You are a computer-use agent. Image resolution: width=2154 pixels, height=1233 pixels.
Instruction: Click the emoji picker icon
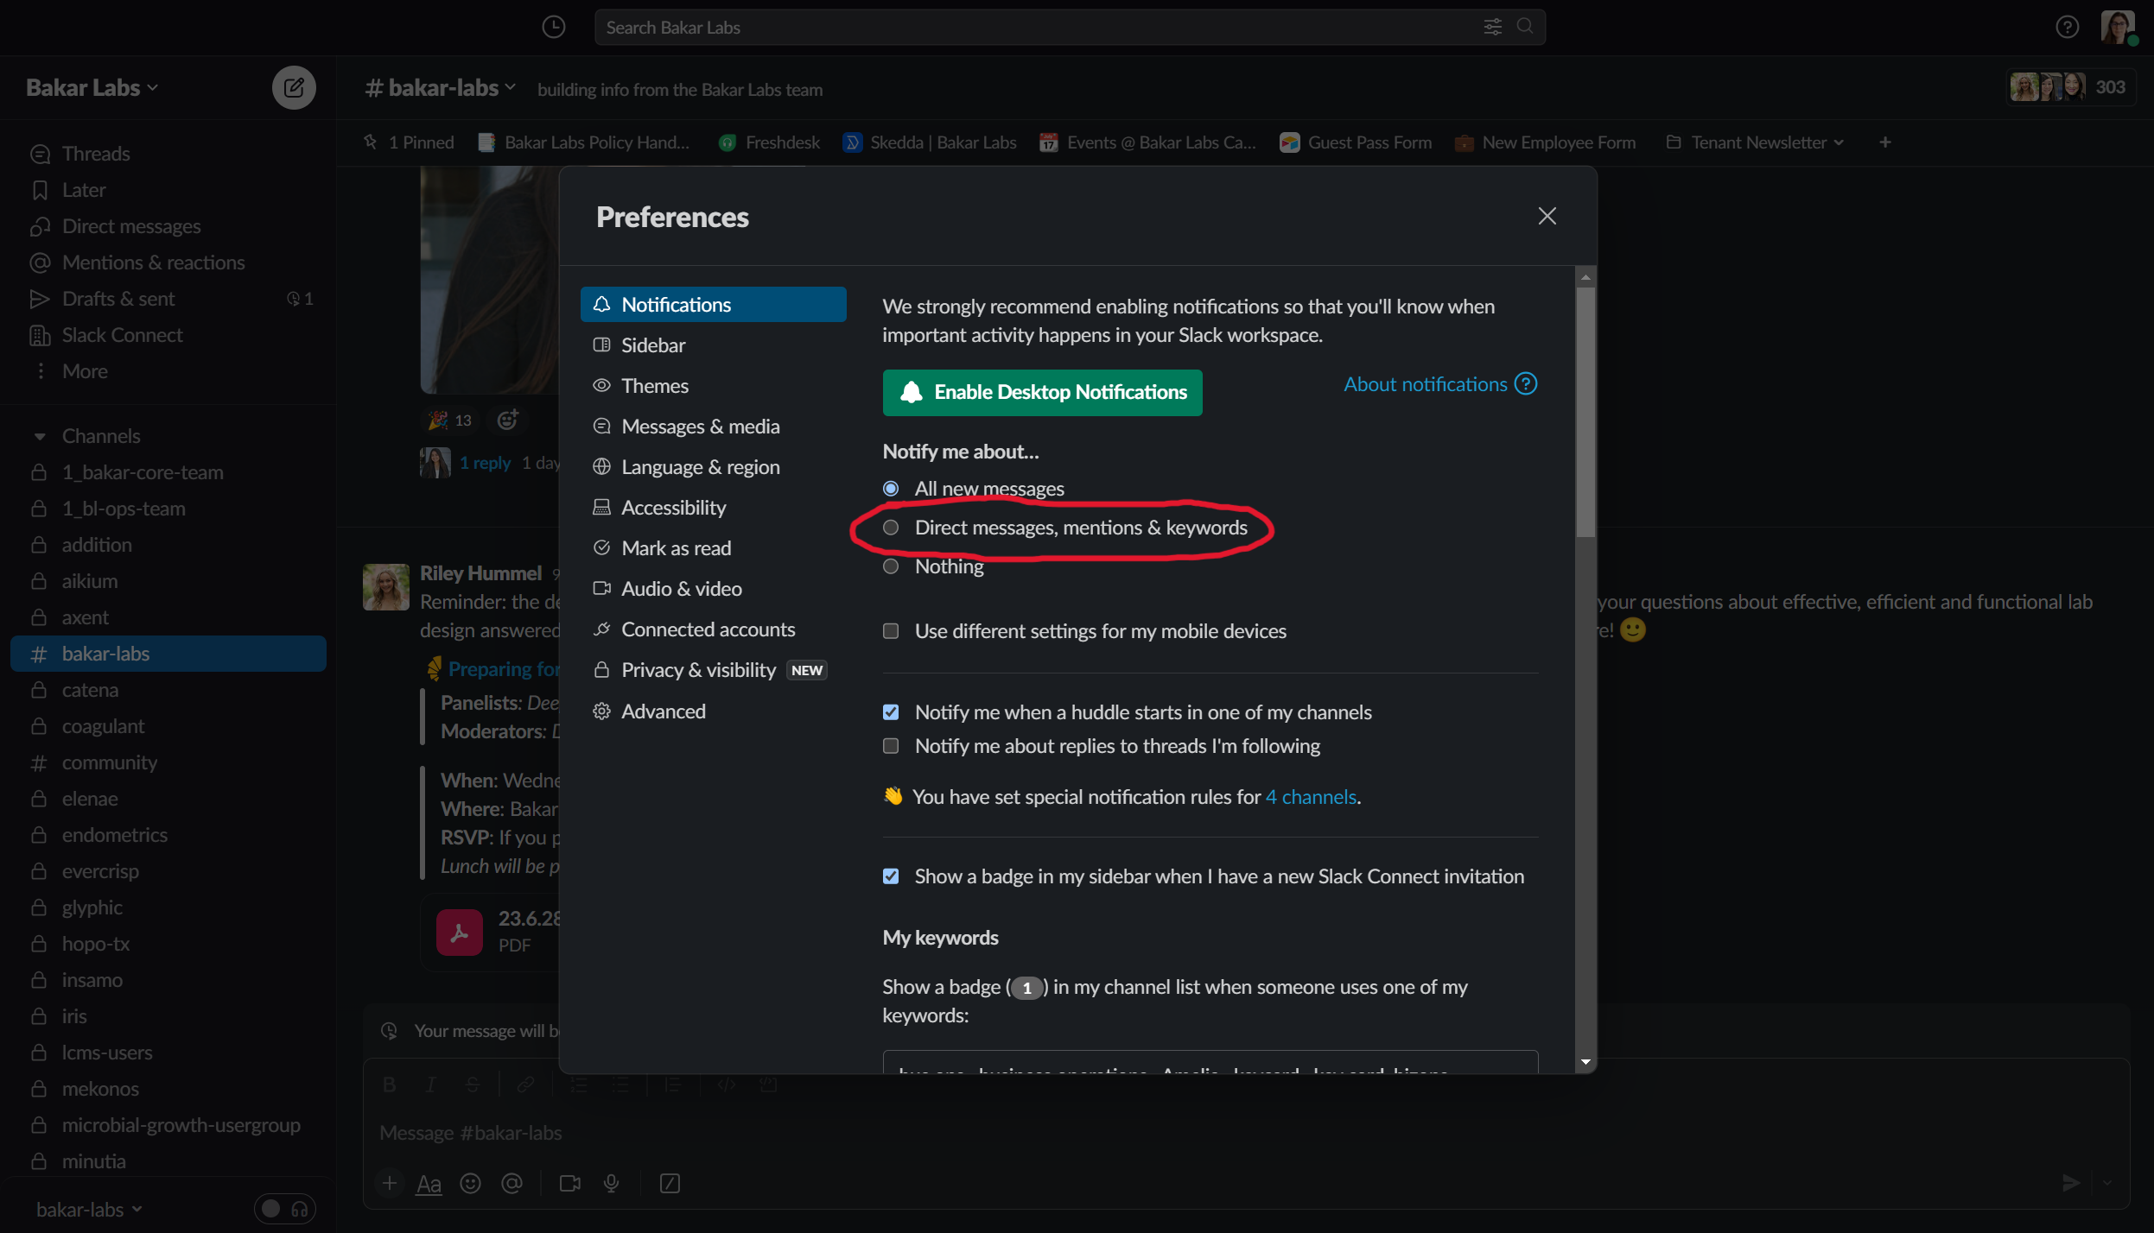pyautogui.click(x=470, y=1183)
